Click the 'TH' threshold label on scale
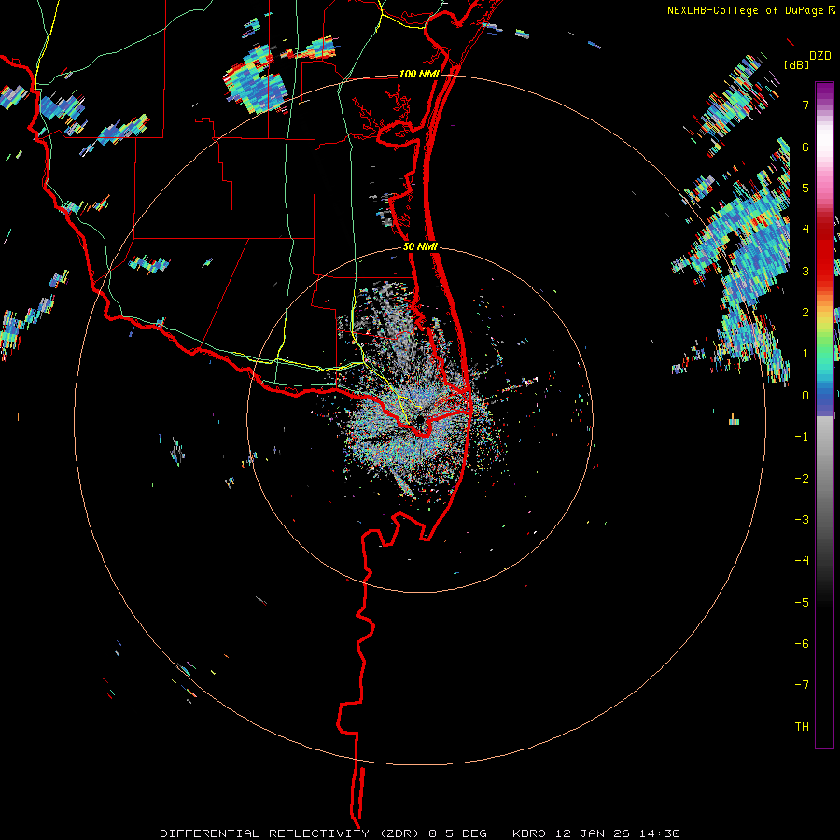 [802, 727]
